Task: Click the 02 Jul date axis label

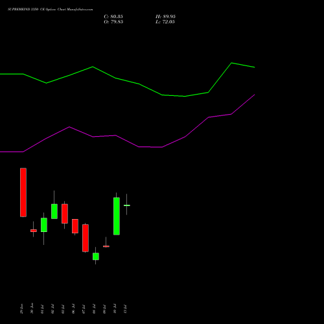Action: 52,309
